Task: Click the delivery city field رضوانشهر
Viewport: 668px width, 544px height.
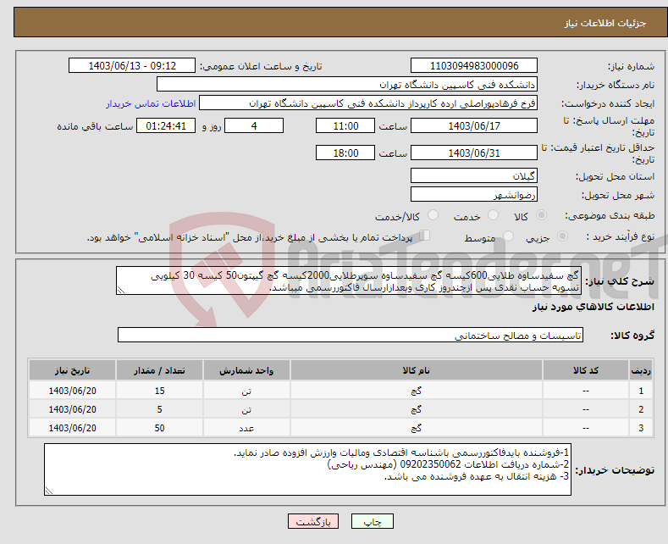Action: 474,194
